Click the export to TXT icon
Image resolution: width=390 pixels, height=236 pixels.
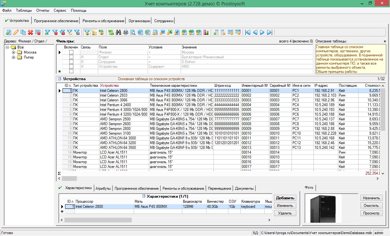click(x=192, y=32)
